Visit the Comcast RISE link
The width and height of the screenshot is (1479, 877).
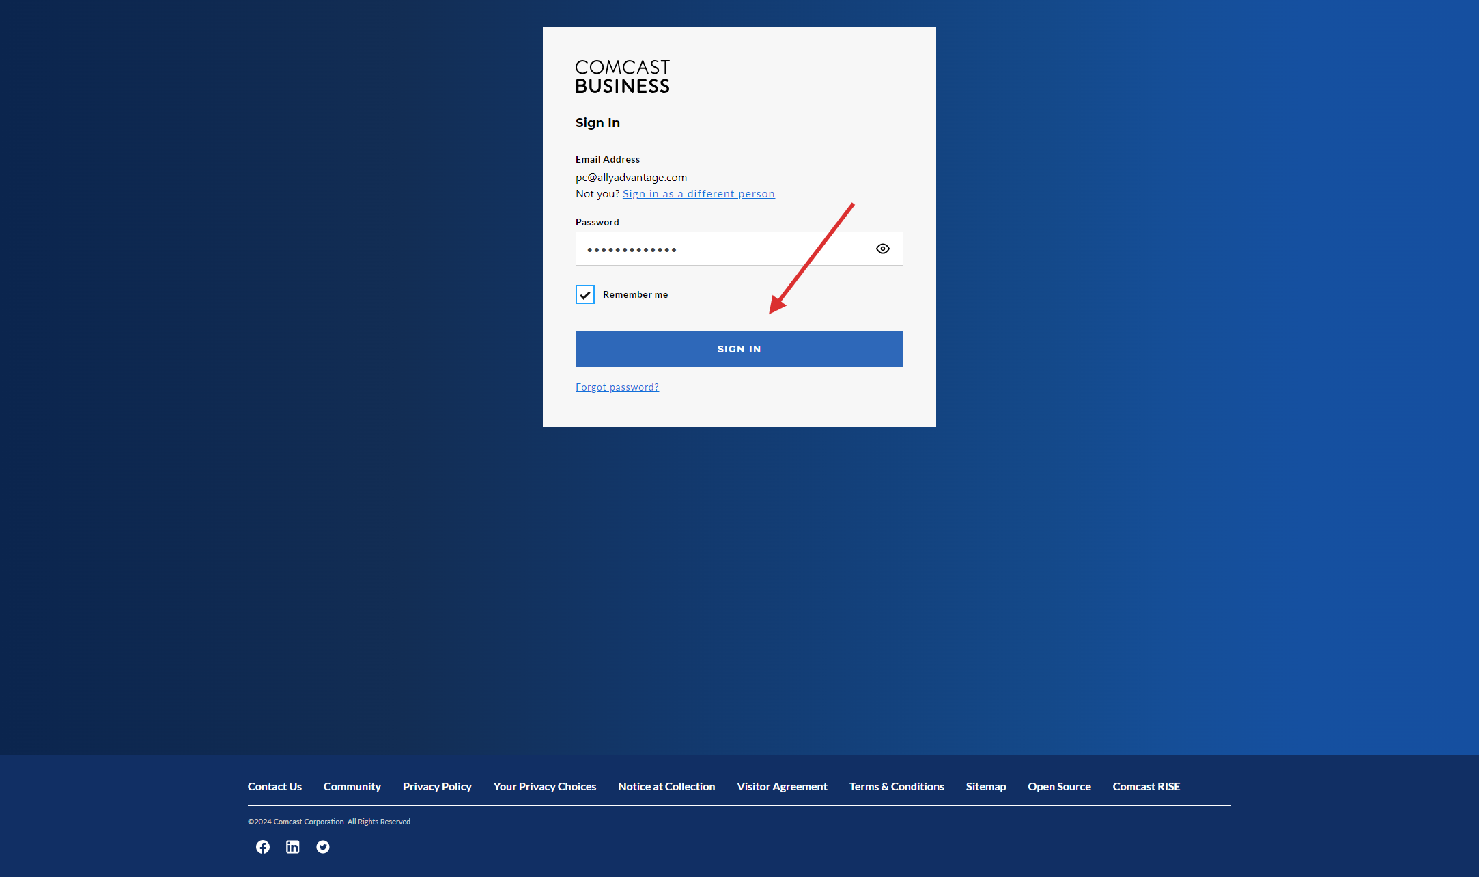(x=1146, y=787)
